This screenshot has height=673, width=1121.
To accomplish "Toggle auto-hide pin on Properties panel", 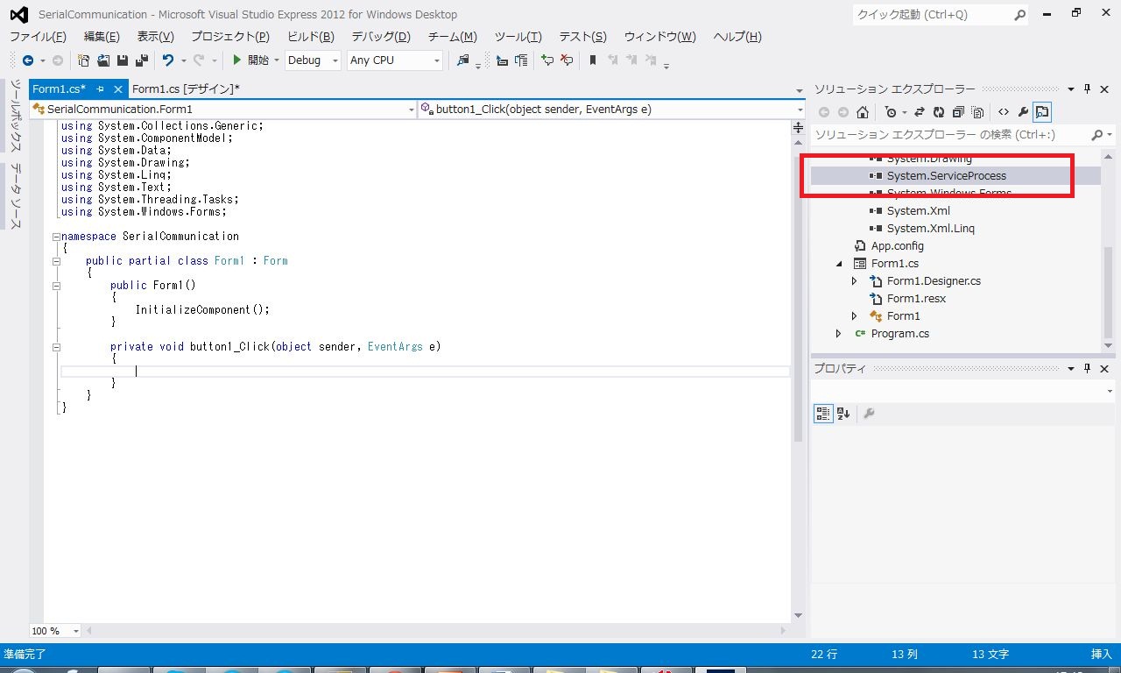I will (1088, 369).
